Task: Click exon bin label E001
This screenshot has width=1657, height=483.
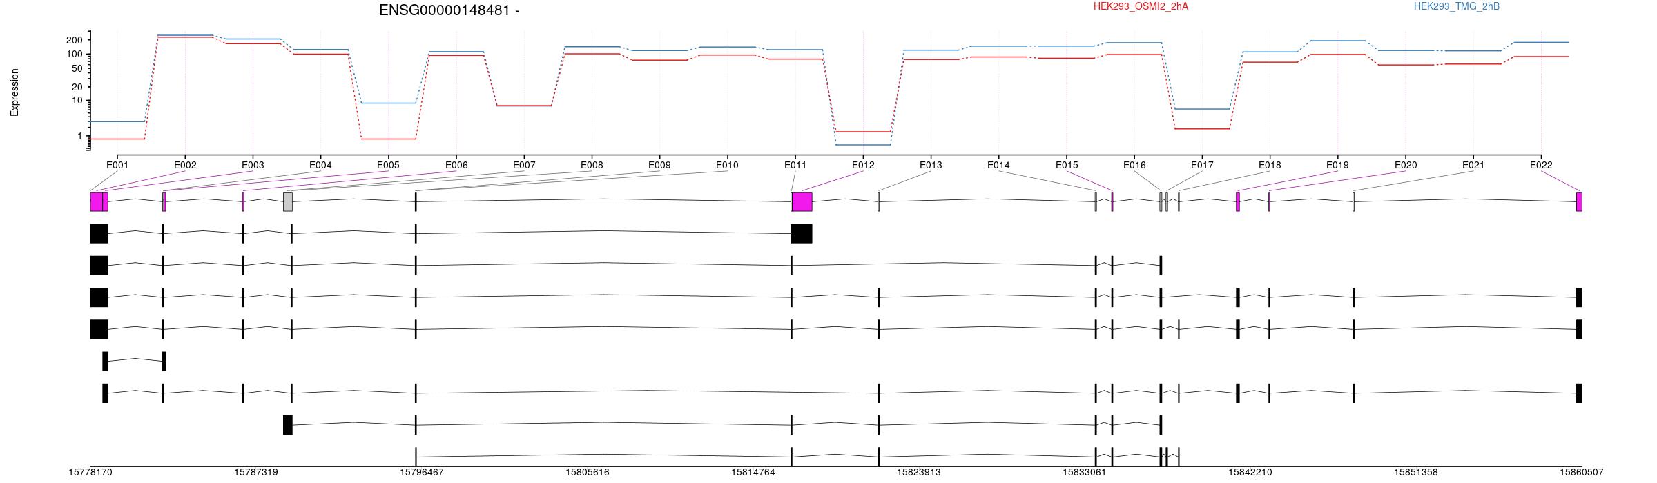Action: click(x=117, y=165)
